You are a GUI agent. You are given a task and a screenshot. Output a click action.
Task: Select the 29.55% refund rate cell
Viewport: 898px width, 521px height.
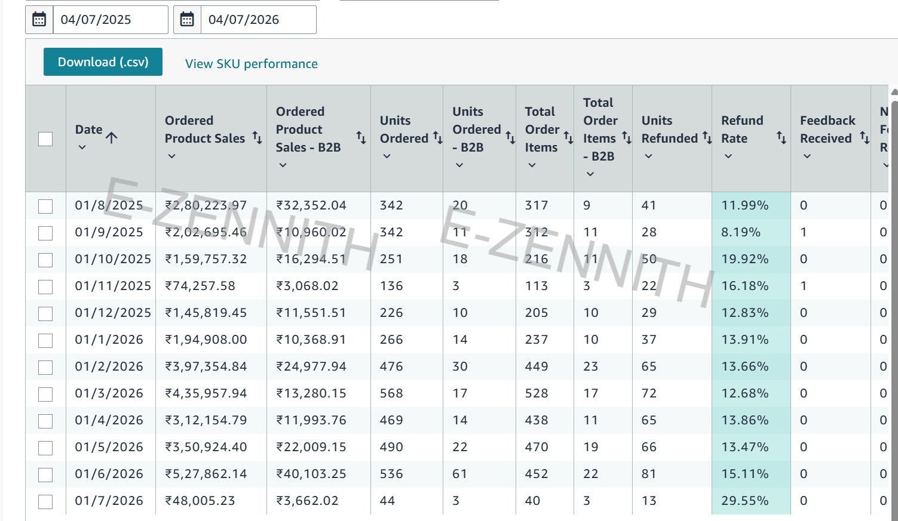click(x=751, y=501)
